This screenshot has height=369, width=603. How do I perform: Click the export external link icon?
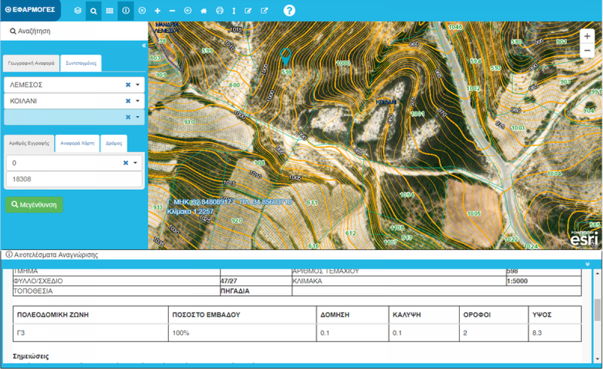tap(264, 11)
